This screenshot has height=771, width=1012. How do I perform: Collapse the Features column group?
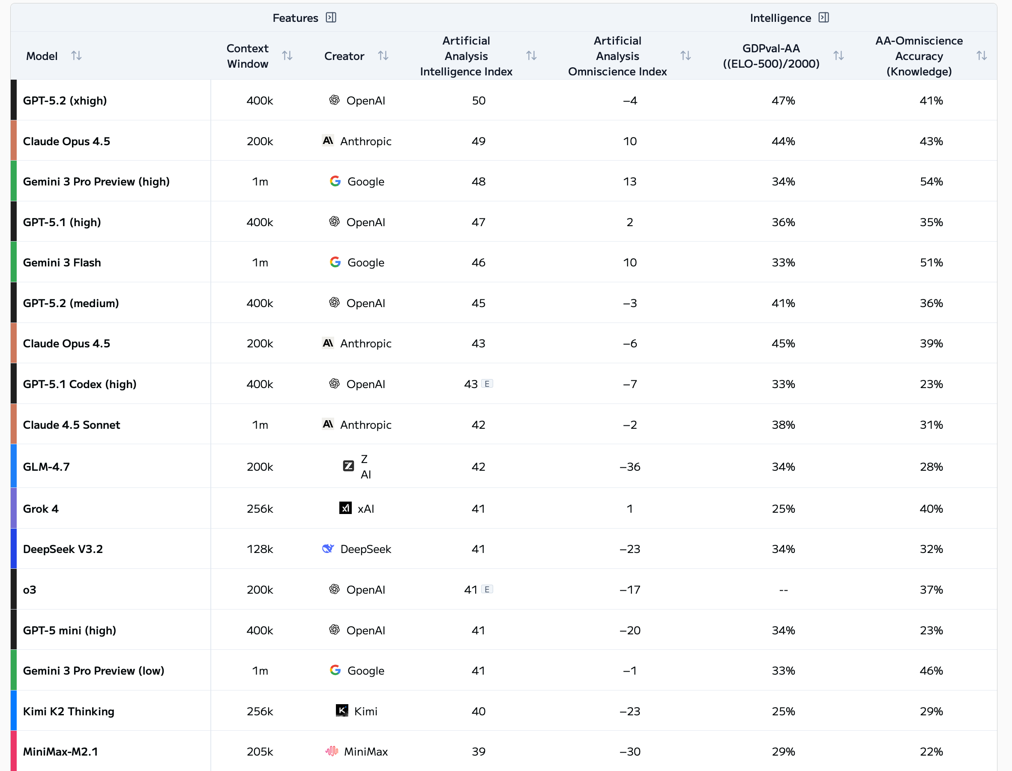(331, 18)
